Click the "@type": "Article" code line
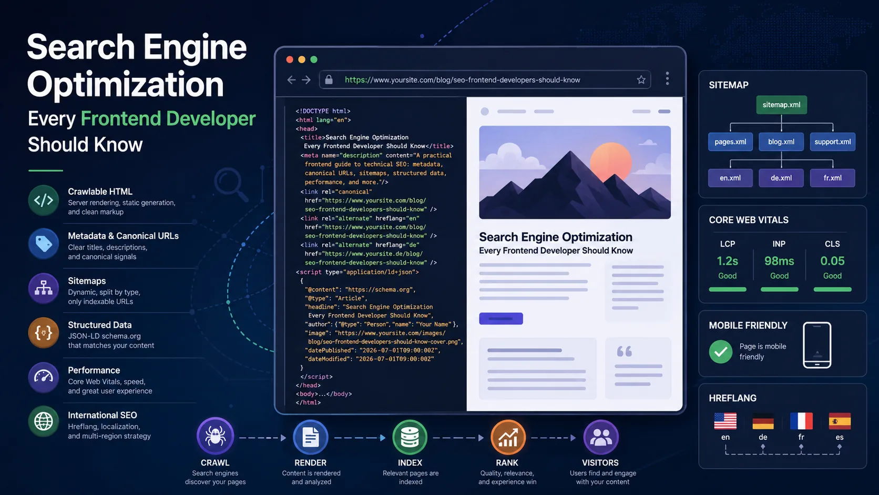This screenshot has height=495, width=879. coord(335,298)
